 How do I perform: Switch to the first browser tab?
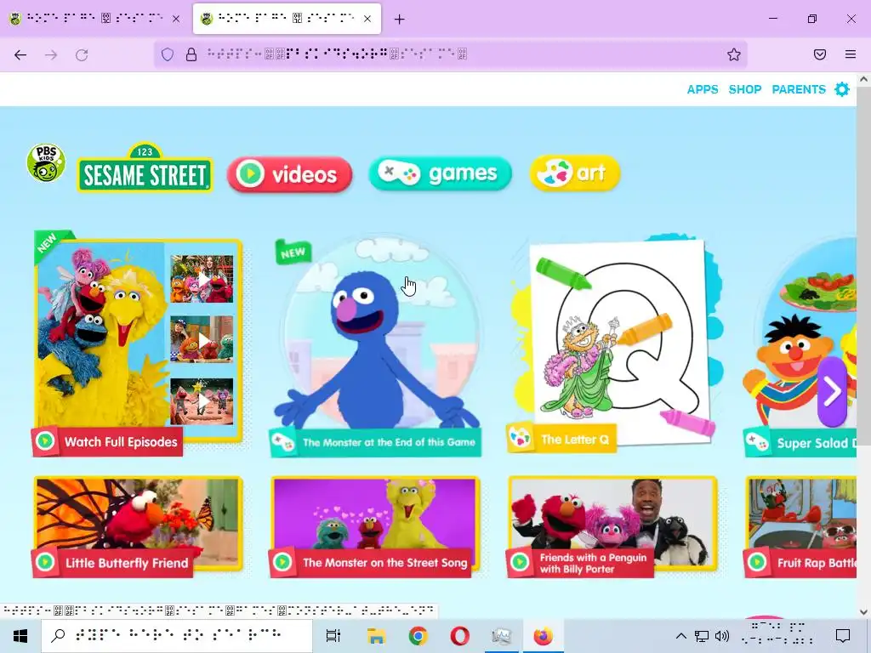tap(94, 19)
